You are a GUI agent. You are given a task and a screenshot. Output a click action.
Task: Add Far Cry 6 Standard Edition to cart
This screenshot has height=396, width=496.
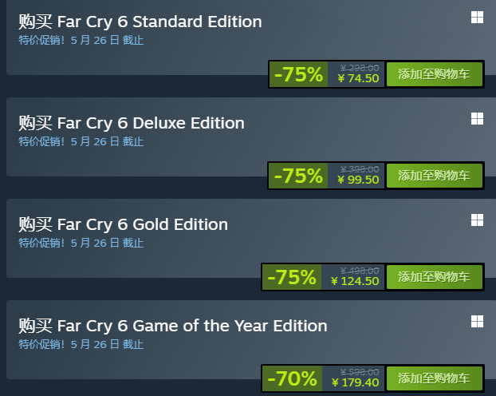[x=435, y=74]
